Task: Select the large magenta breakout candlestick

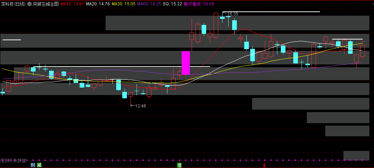Action: click(186, 63)
